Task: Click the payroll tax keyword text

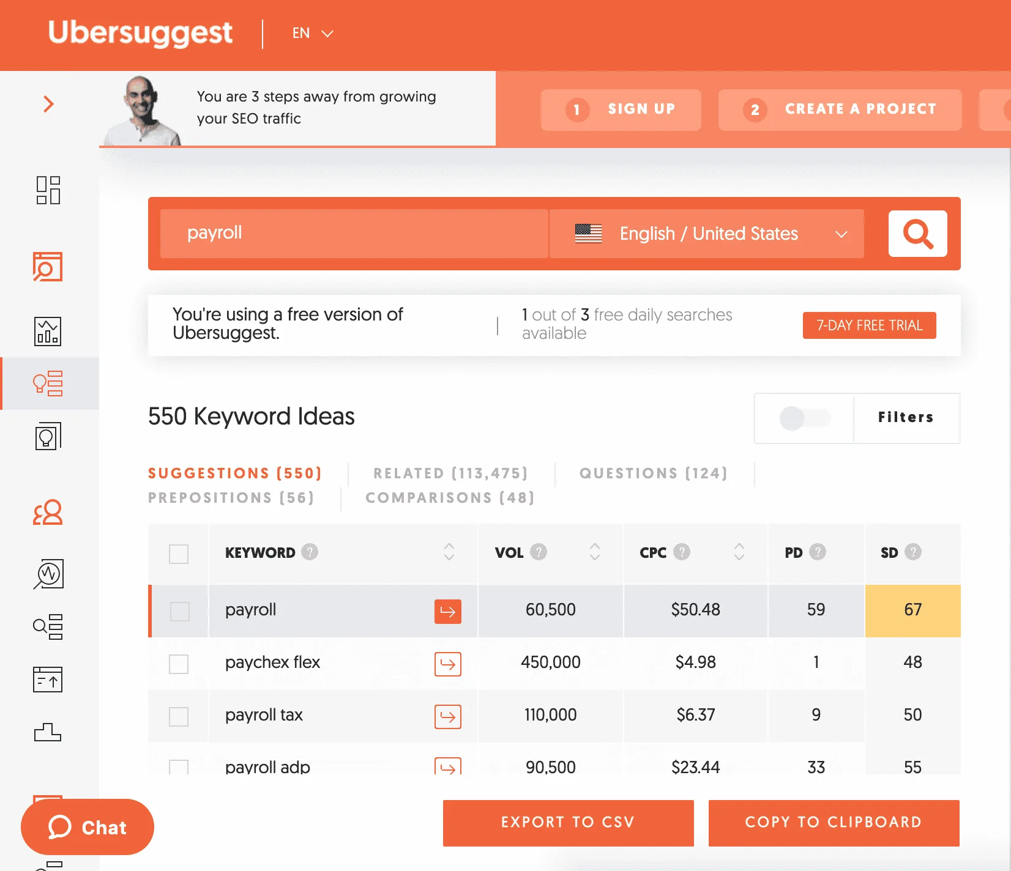Action: pos(264,715)
